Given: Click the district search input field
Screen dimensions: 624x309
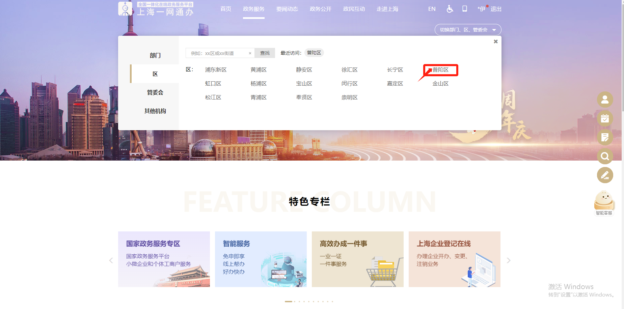Looking at the screenshot, I should tap(218, 53).
